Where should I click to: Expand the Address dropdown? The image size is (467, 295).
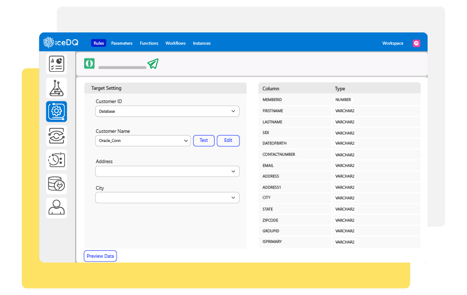[167, 171]
